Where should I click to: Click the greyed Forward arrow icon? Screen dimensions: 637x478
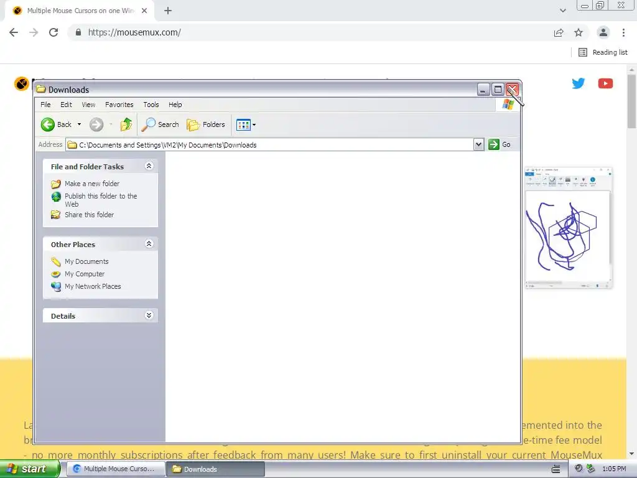96,124
